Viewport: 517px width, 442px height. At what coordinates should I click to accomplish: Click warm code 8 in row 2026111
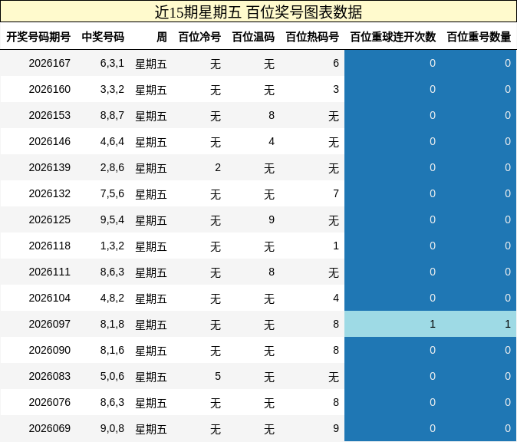[x=272, y=272]
